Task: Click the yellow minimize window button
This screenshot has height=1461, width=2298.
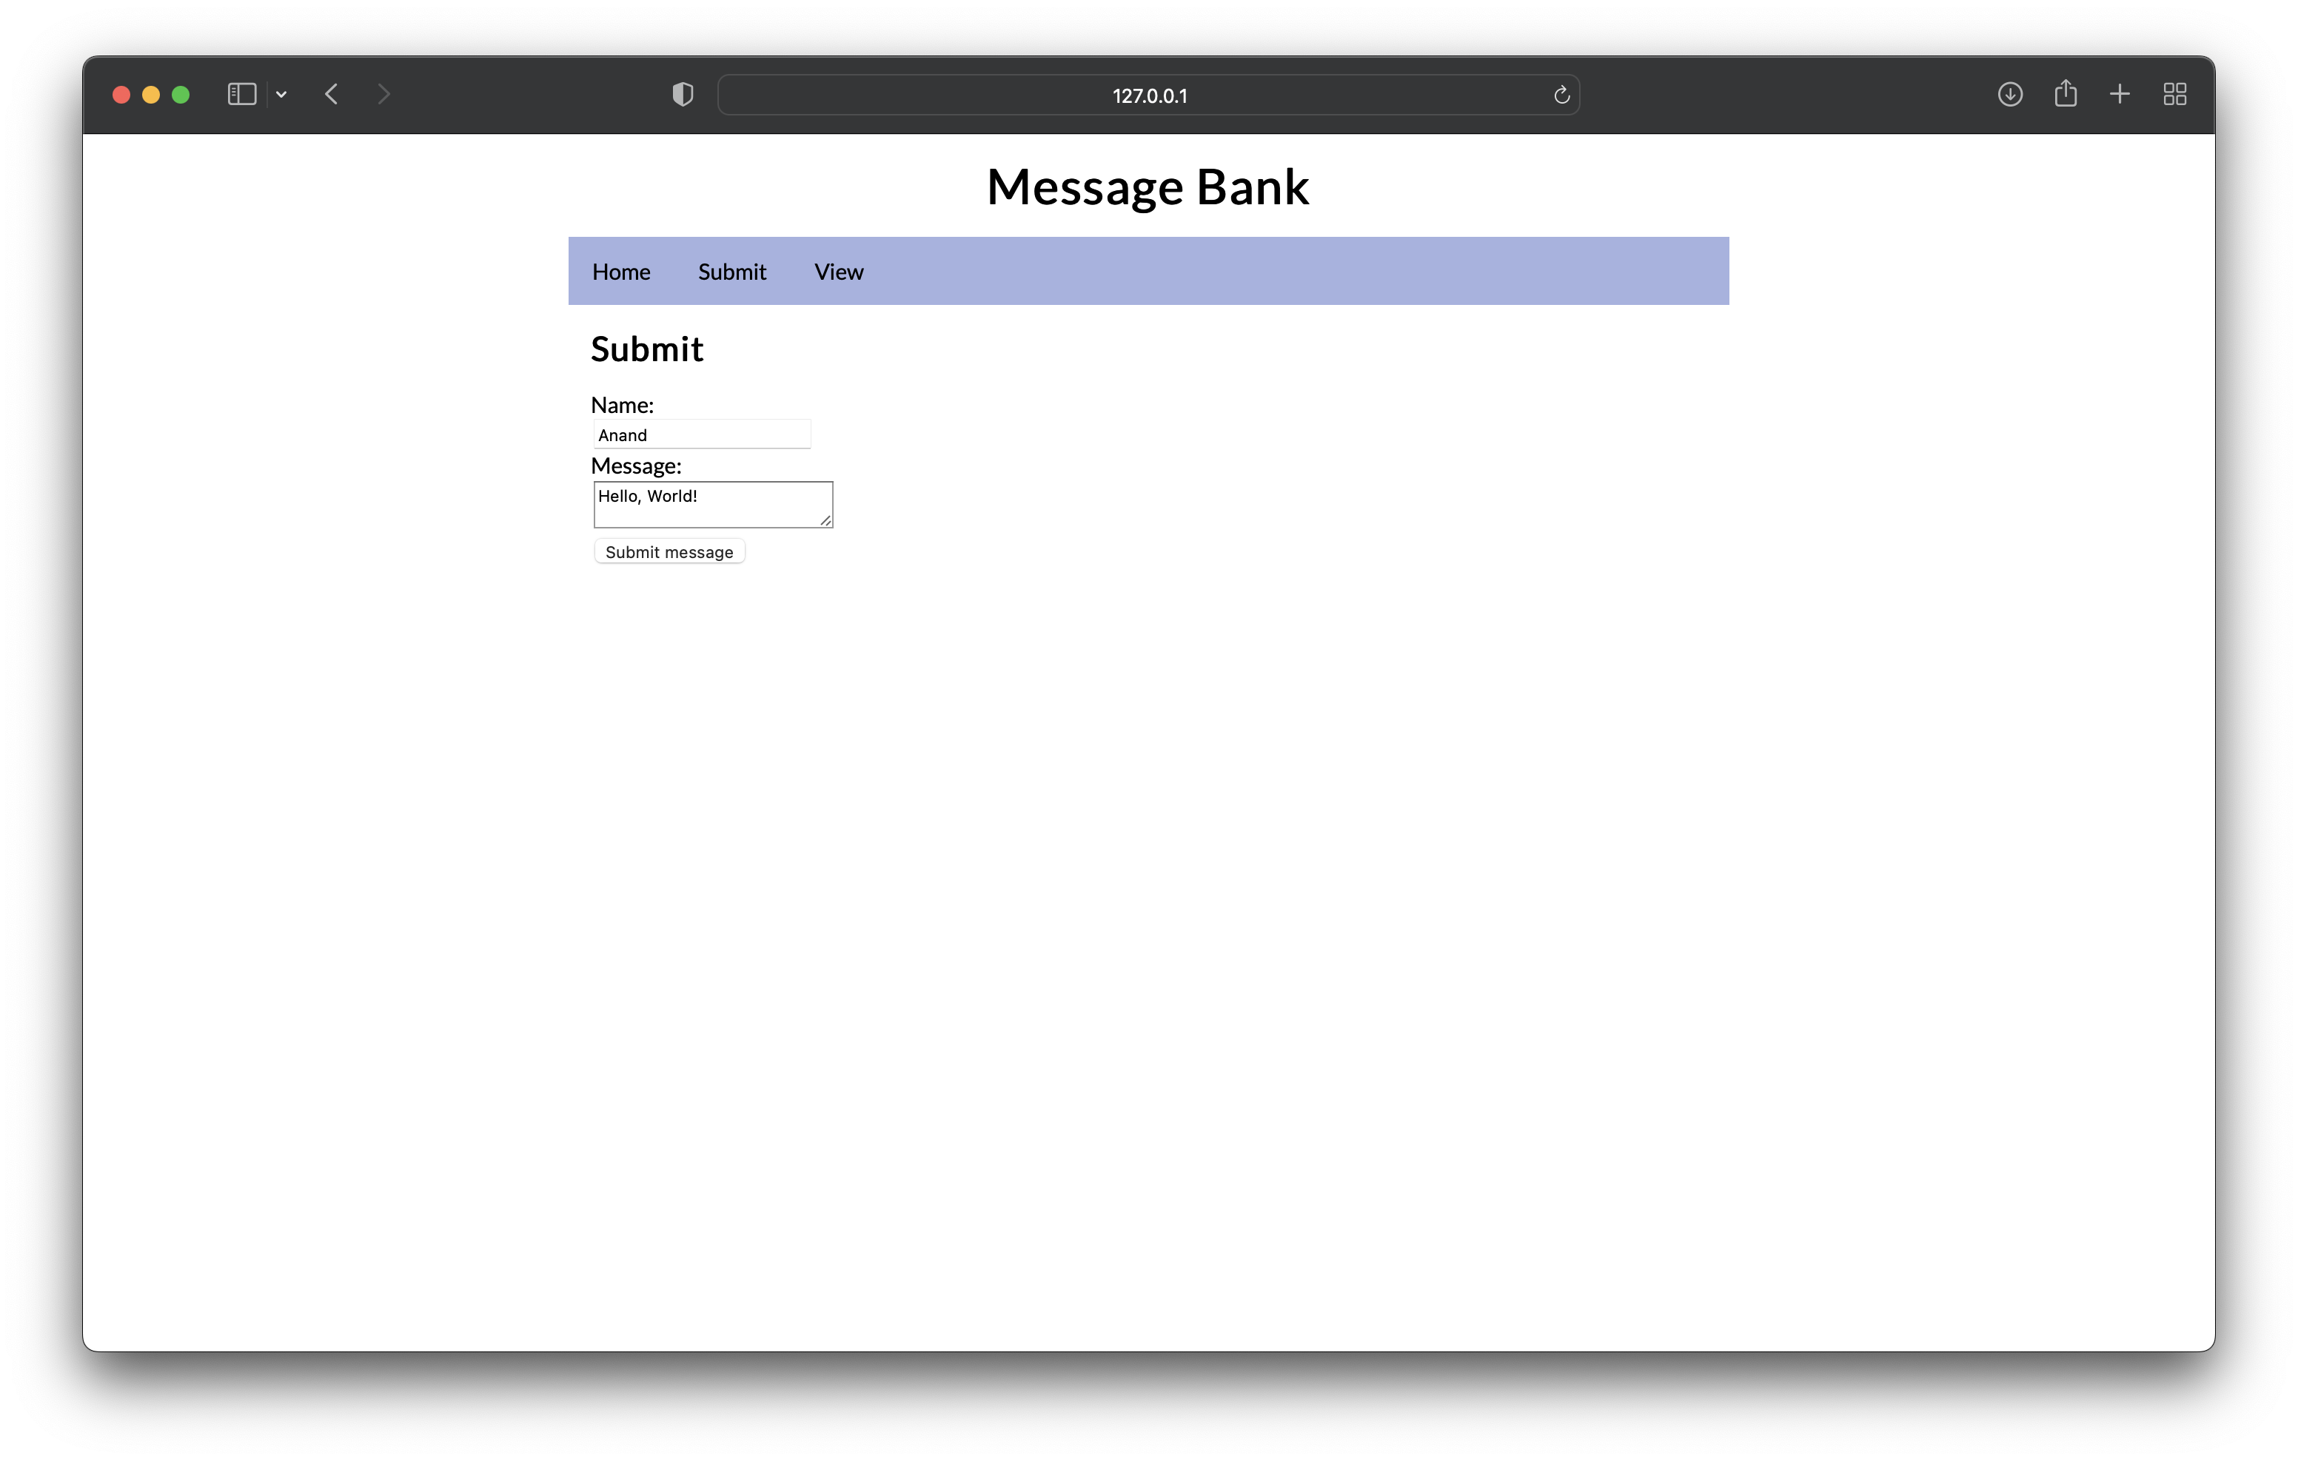Action: click(x=151, y=95)
